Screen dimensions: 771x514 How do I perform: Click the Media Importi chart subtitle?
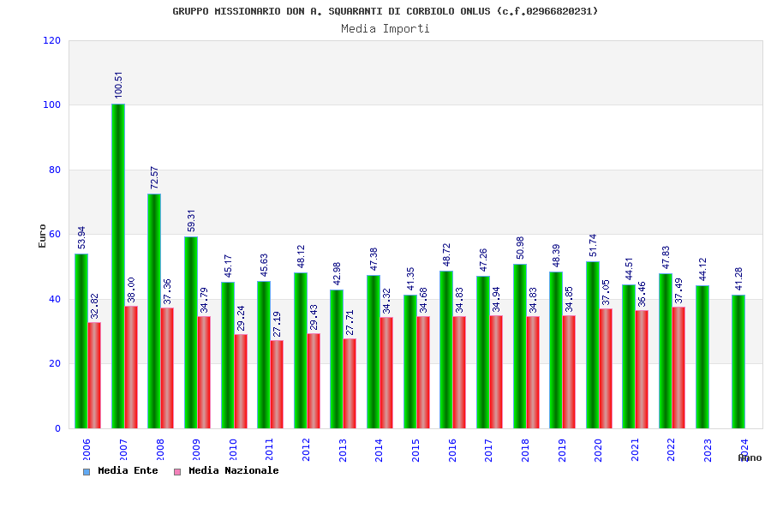(385, 28)
